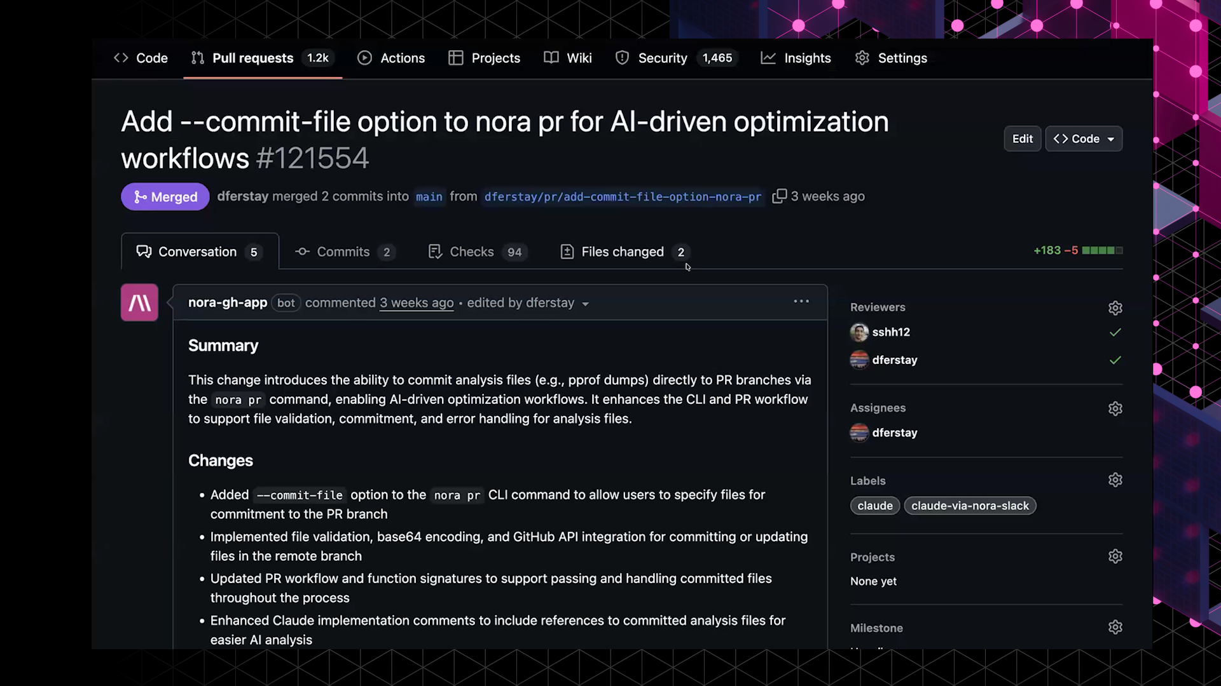Click the 1.2k pull requests counter

click(x=318, y=58)
